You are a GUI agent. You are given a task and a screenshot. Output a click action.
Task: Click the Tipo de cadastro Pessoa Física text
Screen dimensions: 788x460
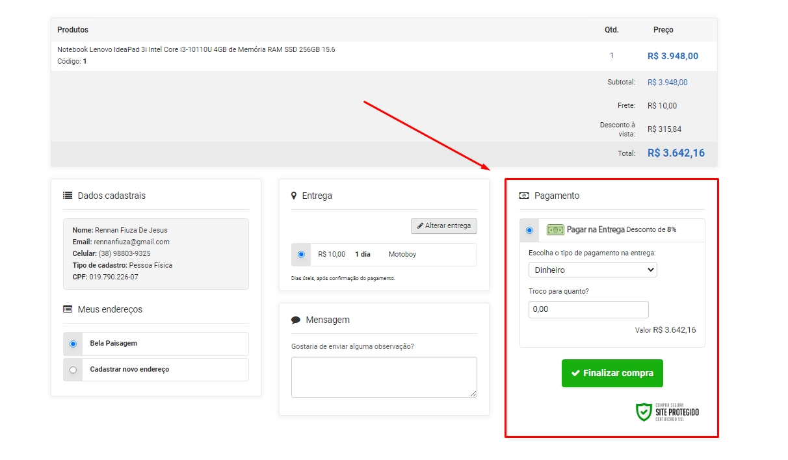(x=122, y=265)
